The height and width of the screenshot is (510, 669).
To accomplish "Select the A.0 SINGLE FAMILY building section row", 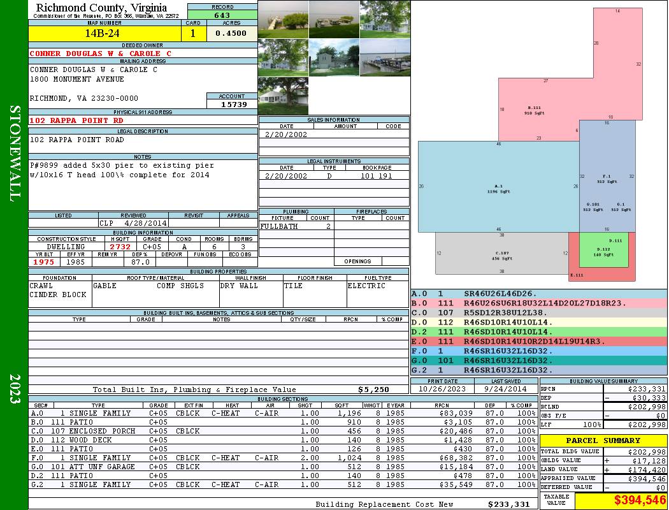I will (x=282, y=413).
